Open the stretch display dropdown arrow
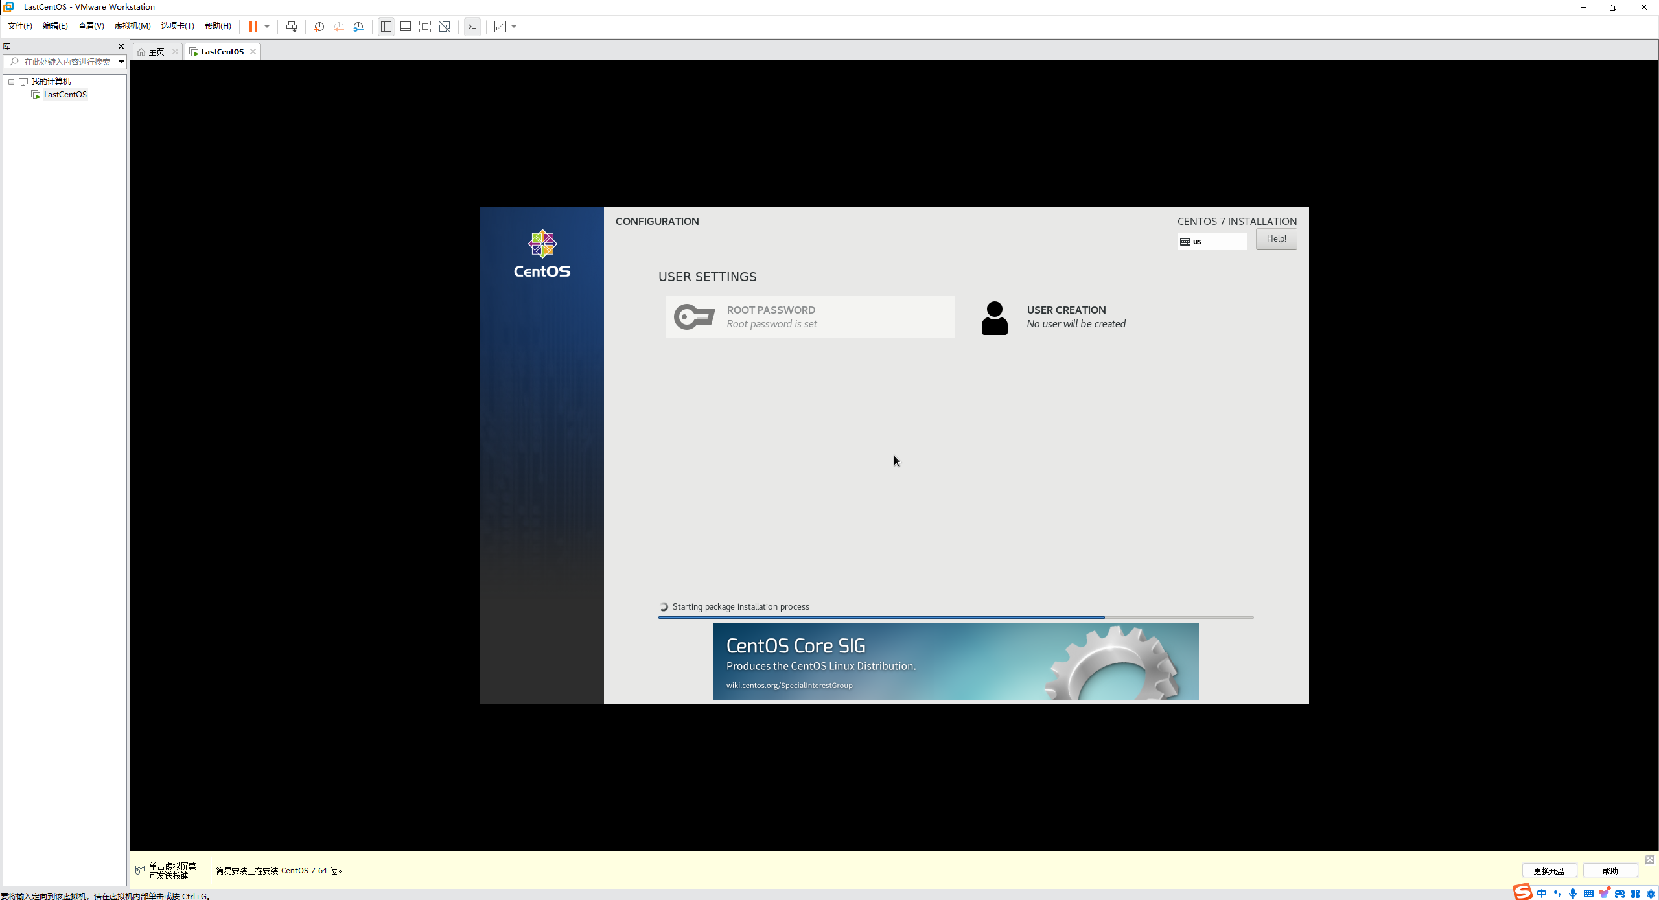Viewport: 1659px width, 900px height. [x=514, y=27]
